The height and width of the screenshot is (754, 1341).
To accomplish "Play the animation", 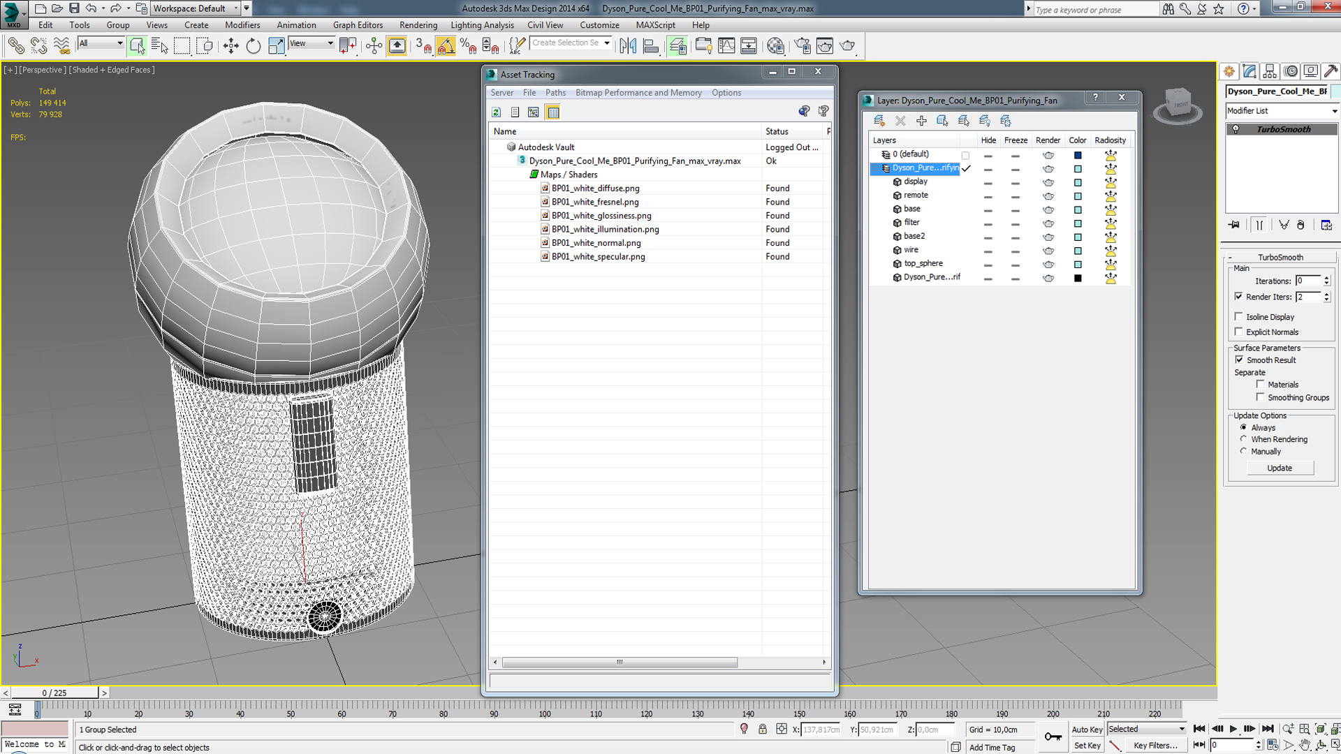I will point(1233,729).
